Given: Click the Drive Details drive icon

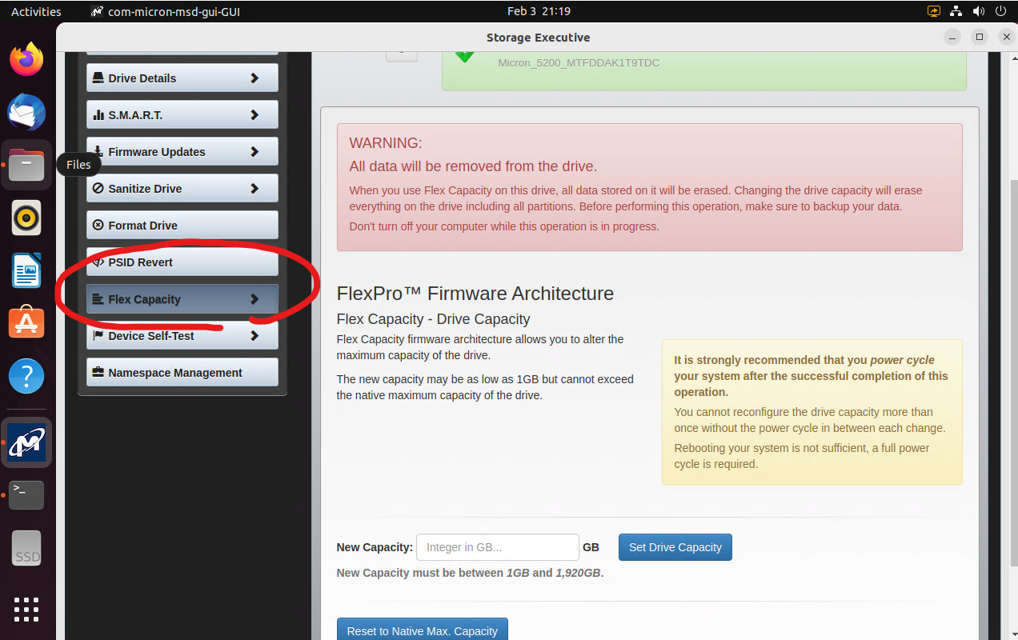Looking at the screenshot, I should [x=98, y=78].
